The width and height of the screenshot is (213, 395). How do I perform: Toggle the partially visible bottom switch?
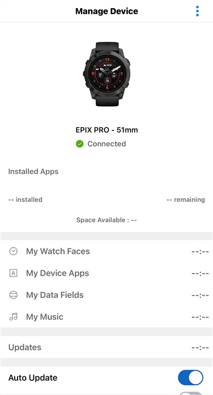click(191, 393)
